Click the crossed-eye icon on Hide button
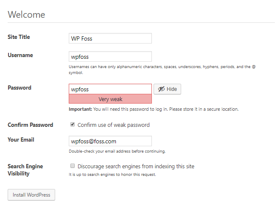 161,89
